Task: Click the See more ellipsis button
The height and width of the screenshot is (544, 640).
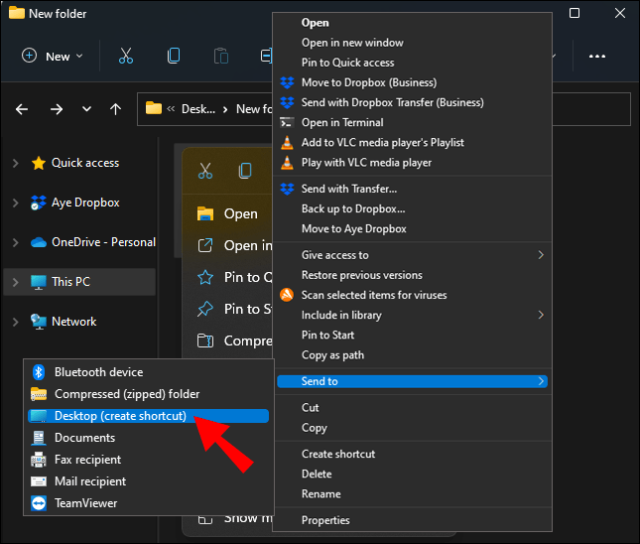Action: coord(596,57)
